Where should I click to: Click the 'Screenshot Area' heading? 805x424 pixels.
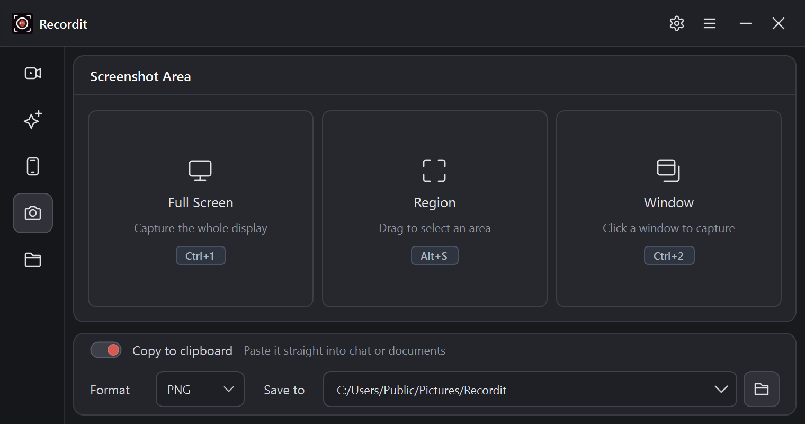pos(140,76)
